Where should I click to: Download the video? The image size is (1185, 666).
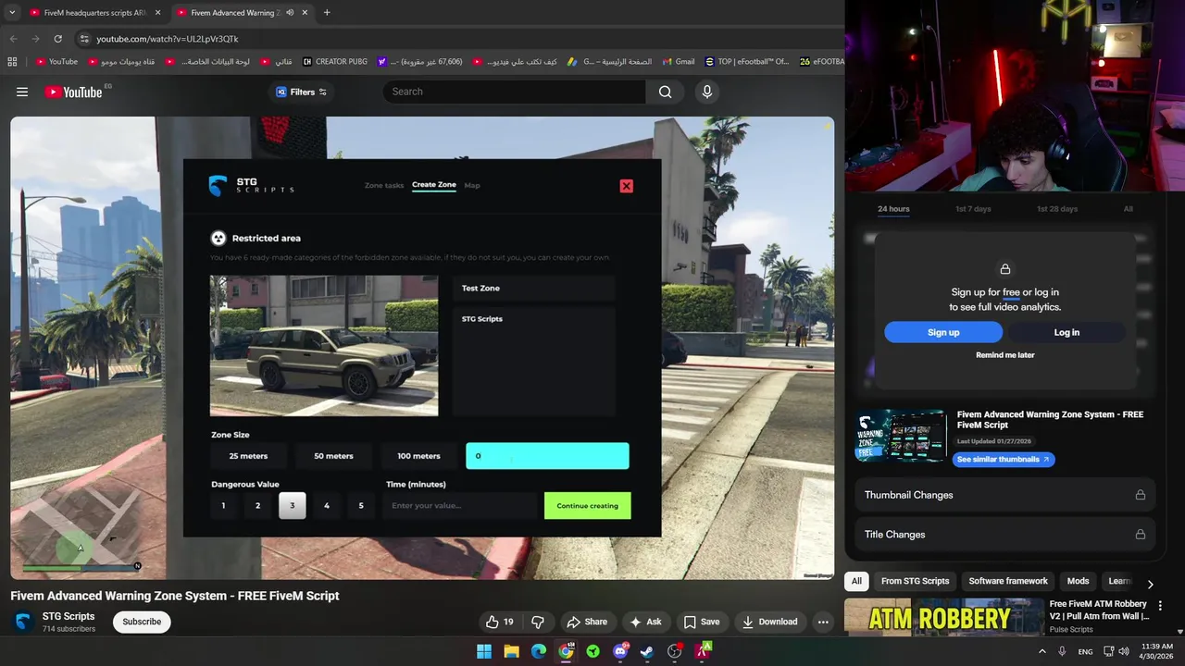pos(768,622)
